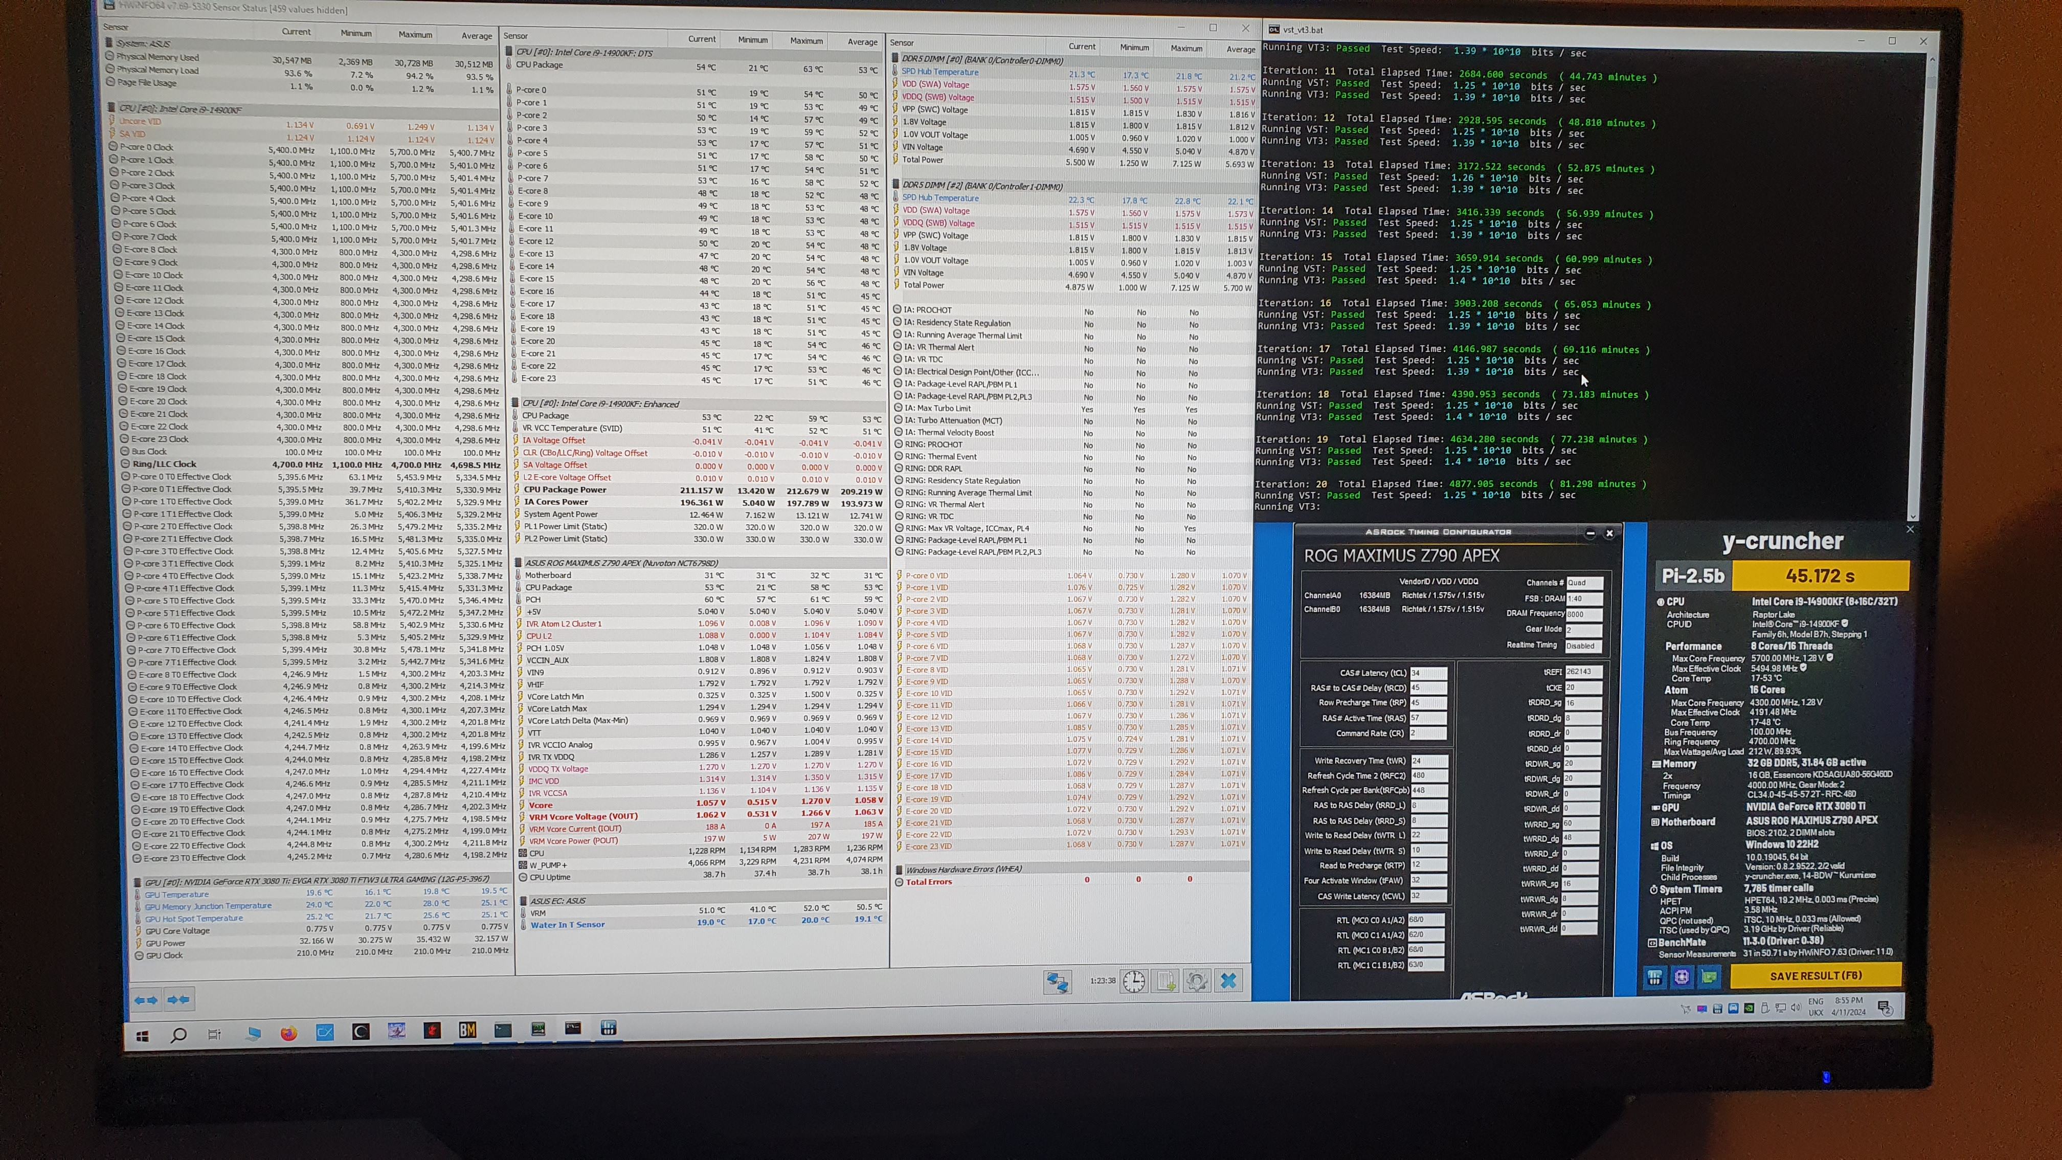Select VRM Vcore Current (IOUT) row
Screen dimensions: 2062x1160
[703, 828]
